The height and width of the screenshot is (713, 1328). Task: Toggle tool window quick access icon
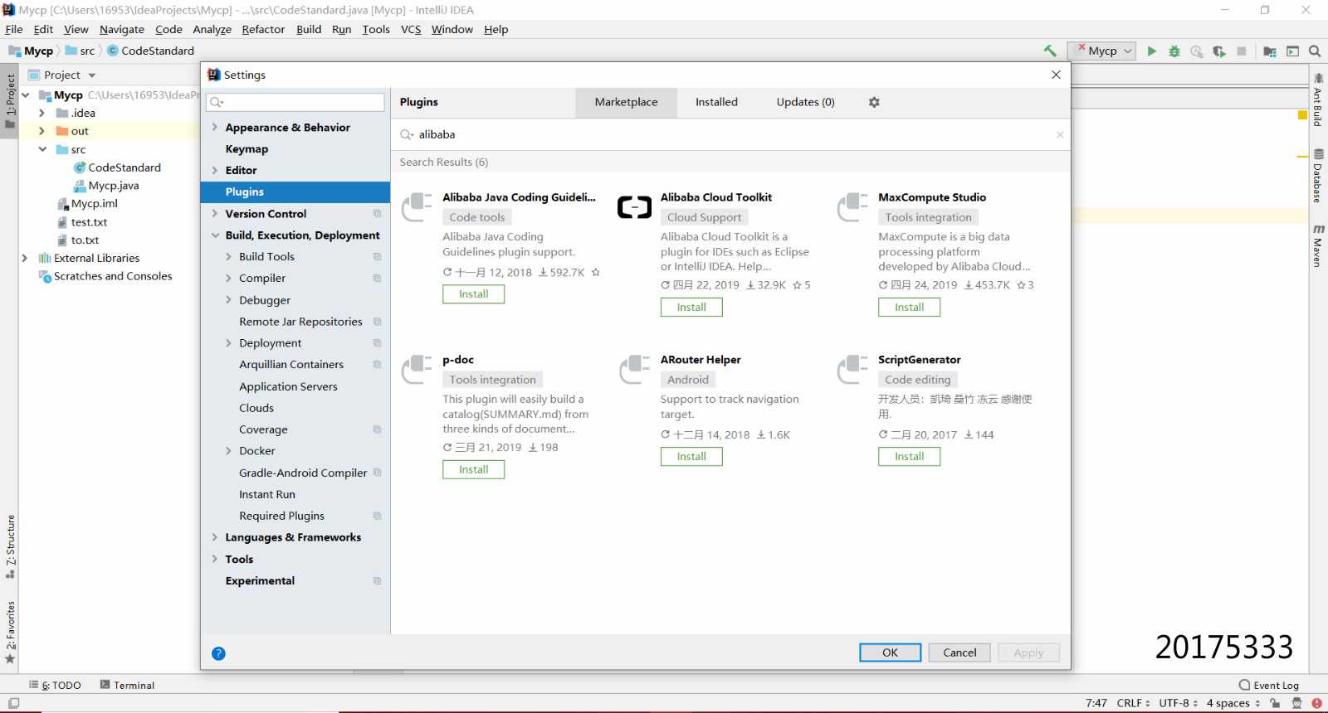coord(13,703)
